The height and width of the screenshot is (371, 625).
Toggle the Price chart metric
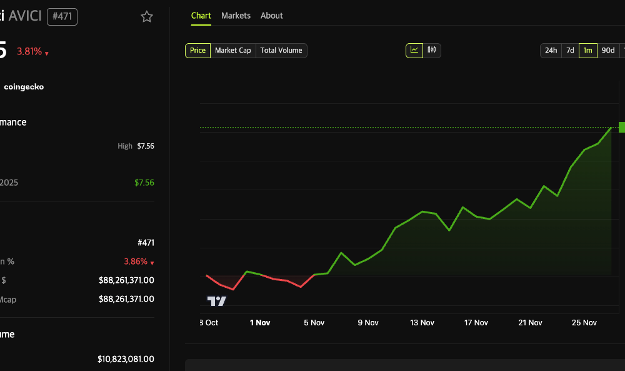point(197,51)
